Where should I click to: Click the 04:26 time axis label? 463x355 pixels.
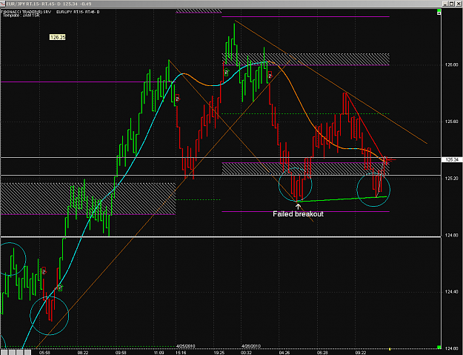284,353
